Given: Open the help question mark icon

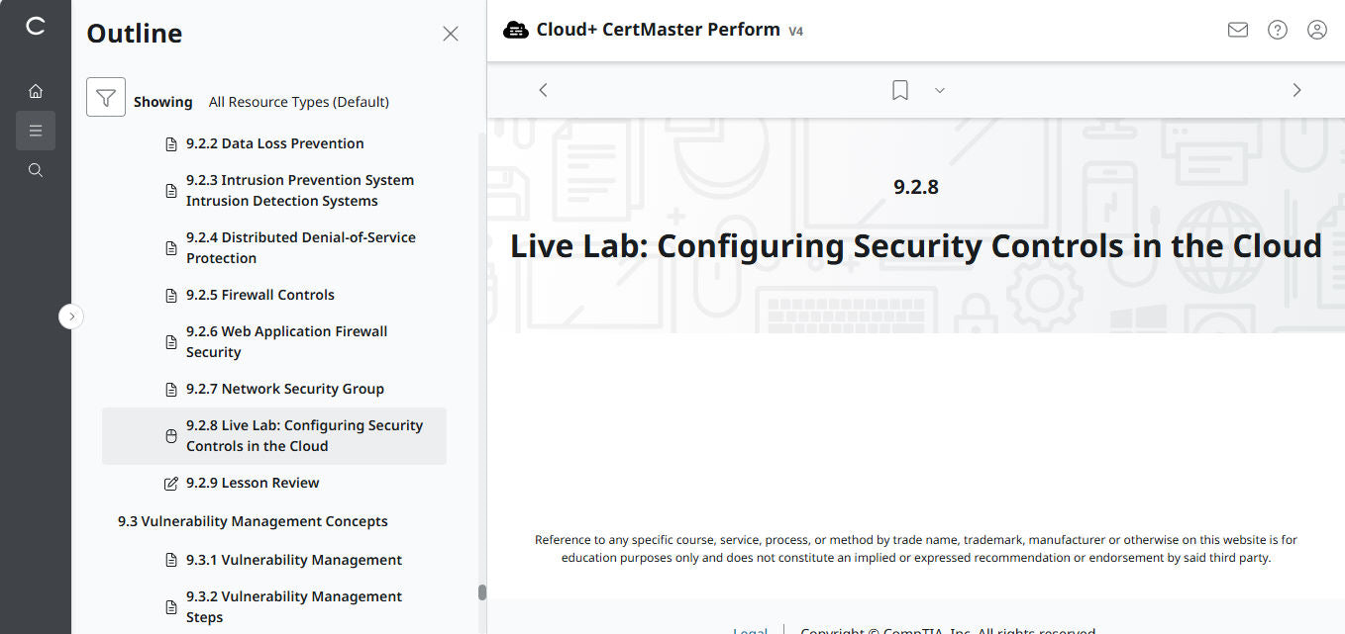Looking at the screenshot, I should pyautogui.click(x=1278, y=30).
